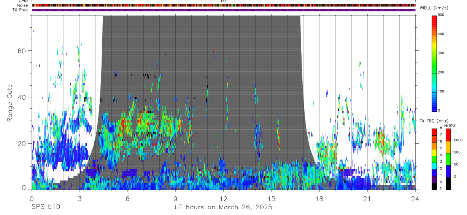The height and width of the screenshot is (215, 467).
Task: Click the 16 label on TX FRQ scale
Action: [440, 141]
